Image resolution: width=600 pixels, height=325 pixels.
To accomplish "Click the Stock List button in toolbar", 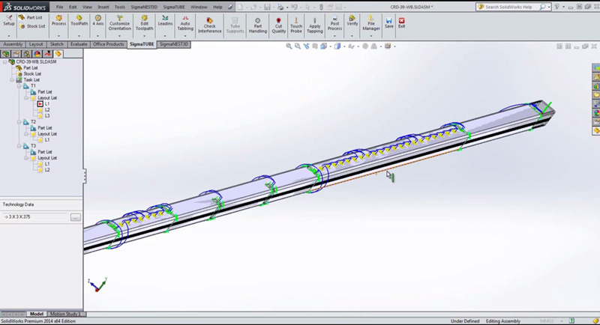I will tap(32, 25).
